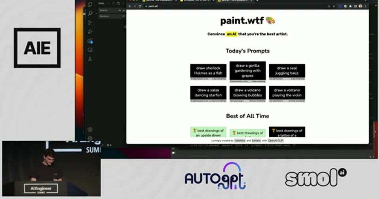Image resolution: width=380 pixels, height=199 pixels.
Task: Open 'draw a gorilla gardening with grapes' prompt
Action: (x=247, y=71)
